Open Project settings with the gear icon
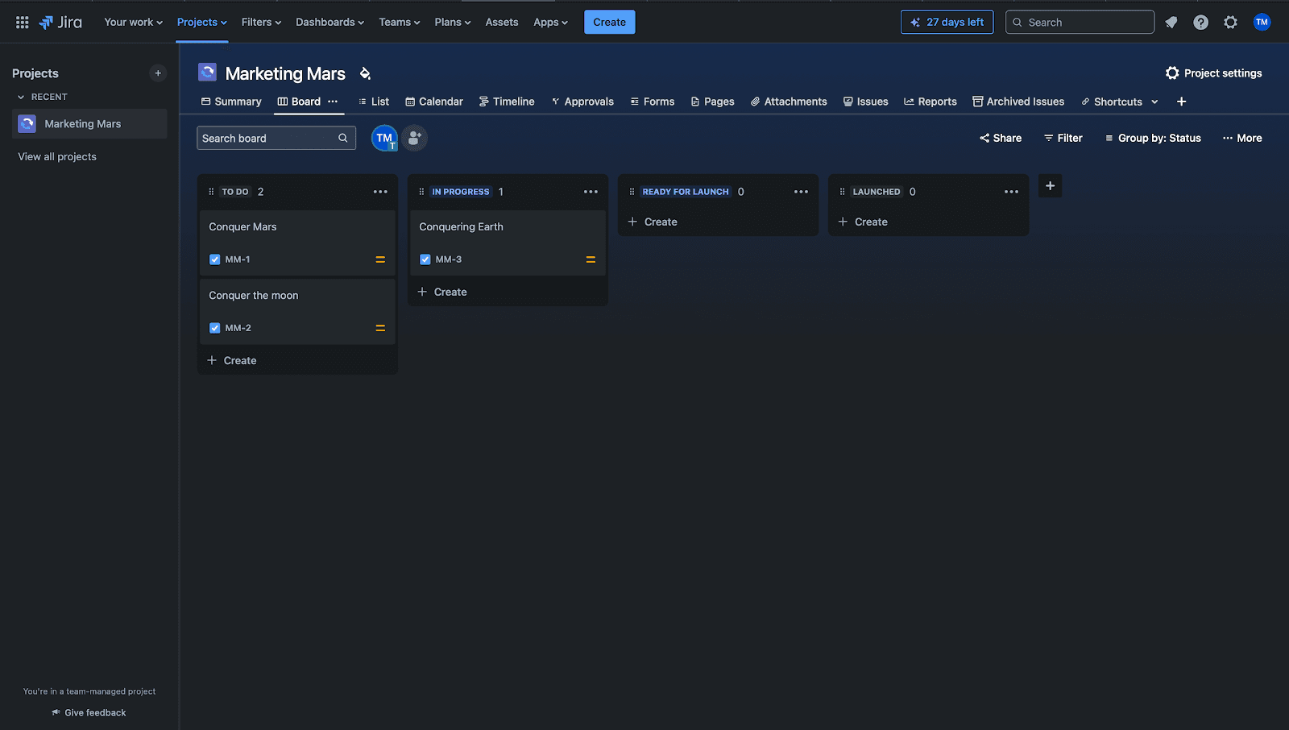 tap(1173, 73)
